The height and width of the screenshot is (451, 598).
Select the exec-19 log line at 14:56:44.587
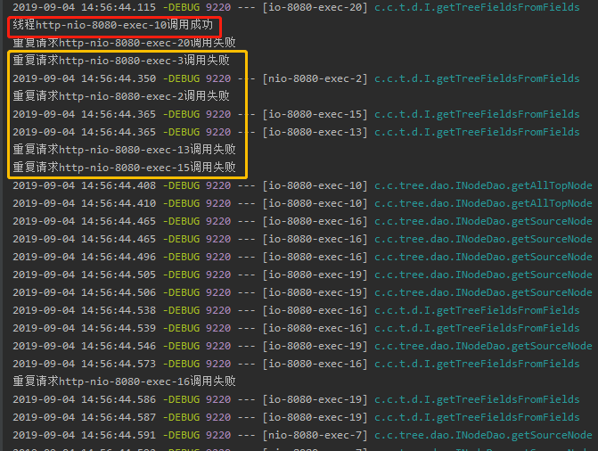point(297,417)
